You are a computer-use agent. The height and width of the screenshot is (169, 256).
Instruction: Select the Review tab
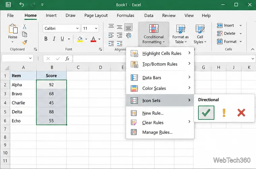(169, 15)
